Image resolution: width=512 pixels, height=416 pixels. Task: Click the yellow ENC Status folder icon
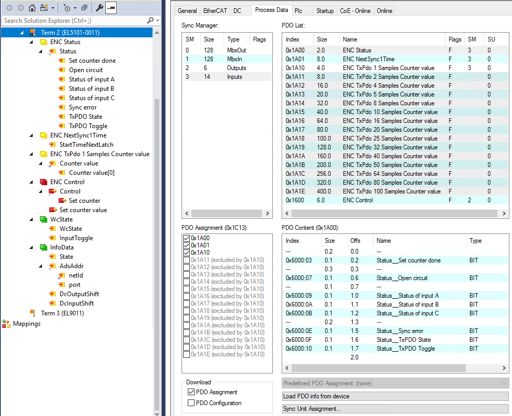44,42
